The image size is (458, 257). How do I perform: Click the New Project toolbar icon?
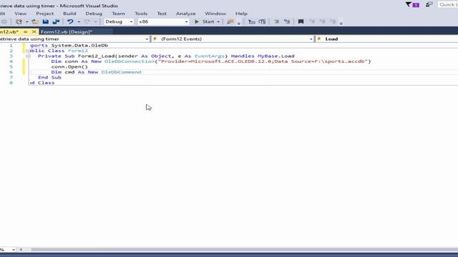(19, 21)
